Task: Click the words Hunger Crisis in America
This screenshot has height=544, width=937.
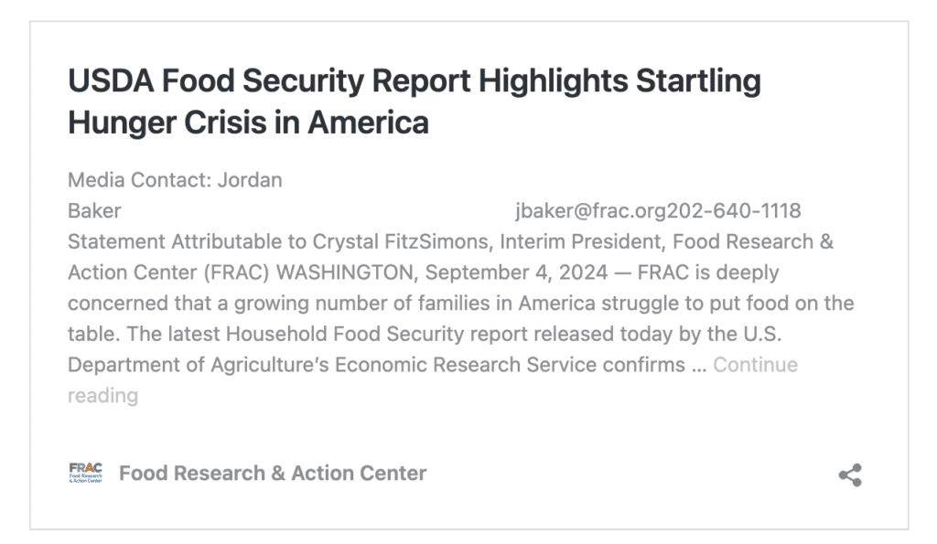Action: tap(248, 122)
